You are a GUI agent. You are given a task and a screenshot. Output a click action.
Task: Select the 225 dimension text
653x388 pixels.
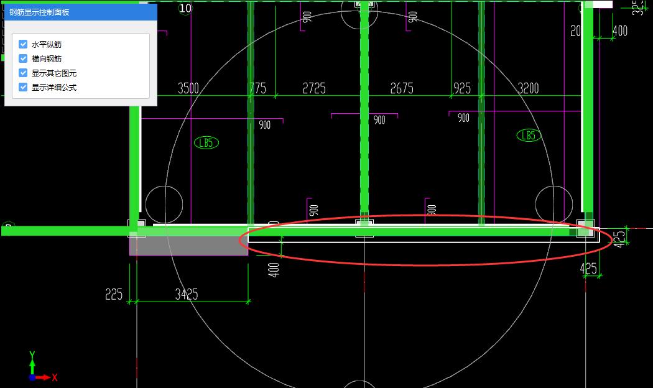(x=114, y=294)
